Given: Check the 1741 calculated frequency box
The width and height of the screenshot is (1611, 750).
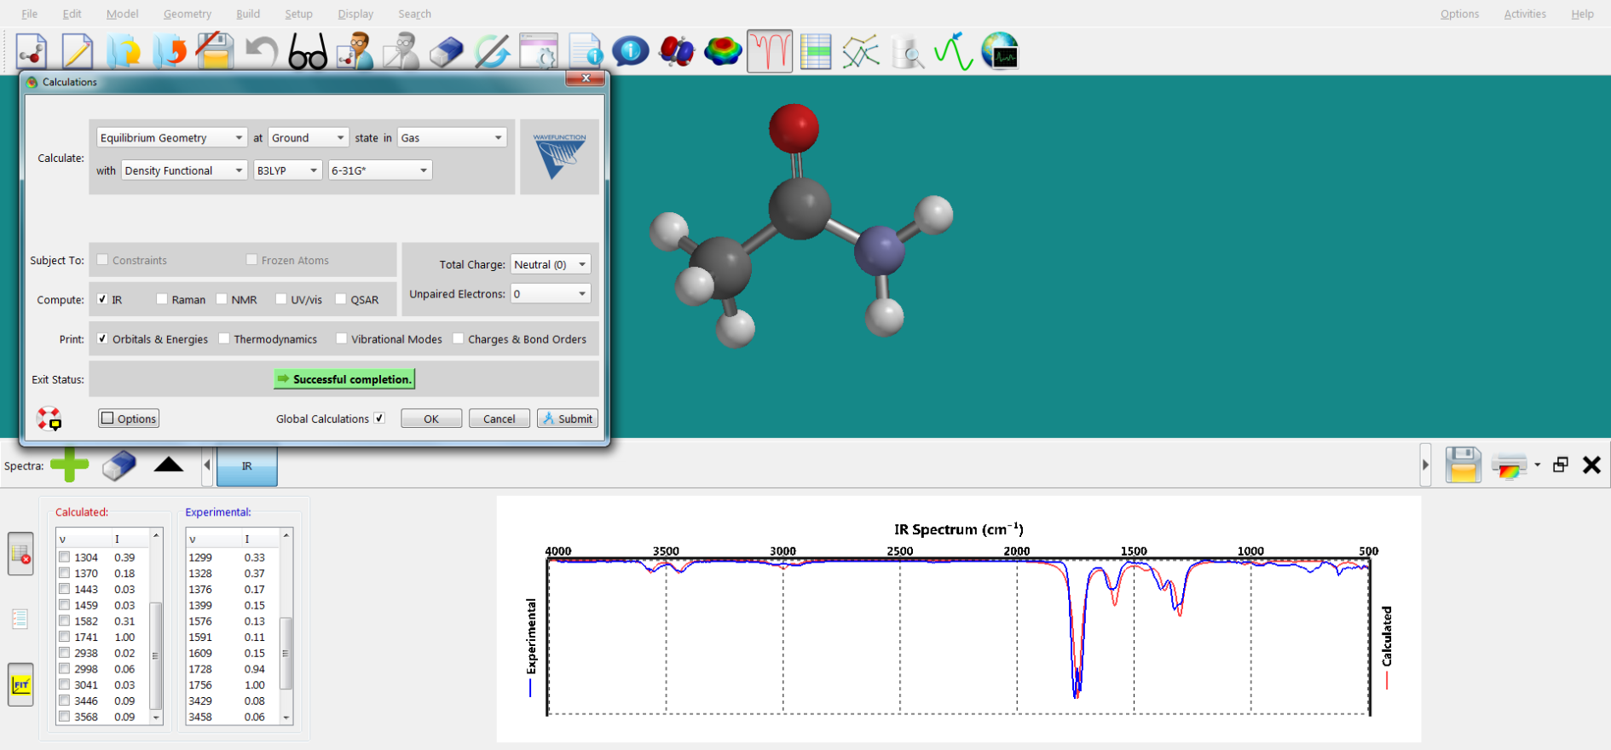Looking at the screenshot, I should coord(65,637).
